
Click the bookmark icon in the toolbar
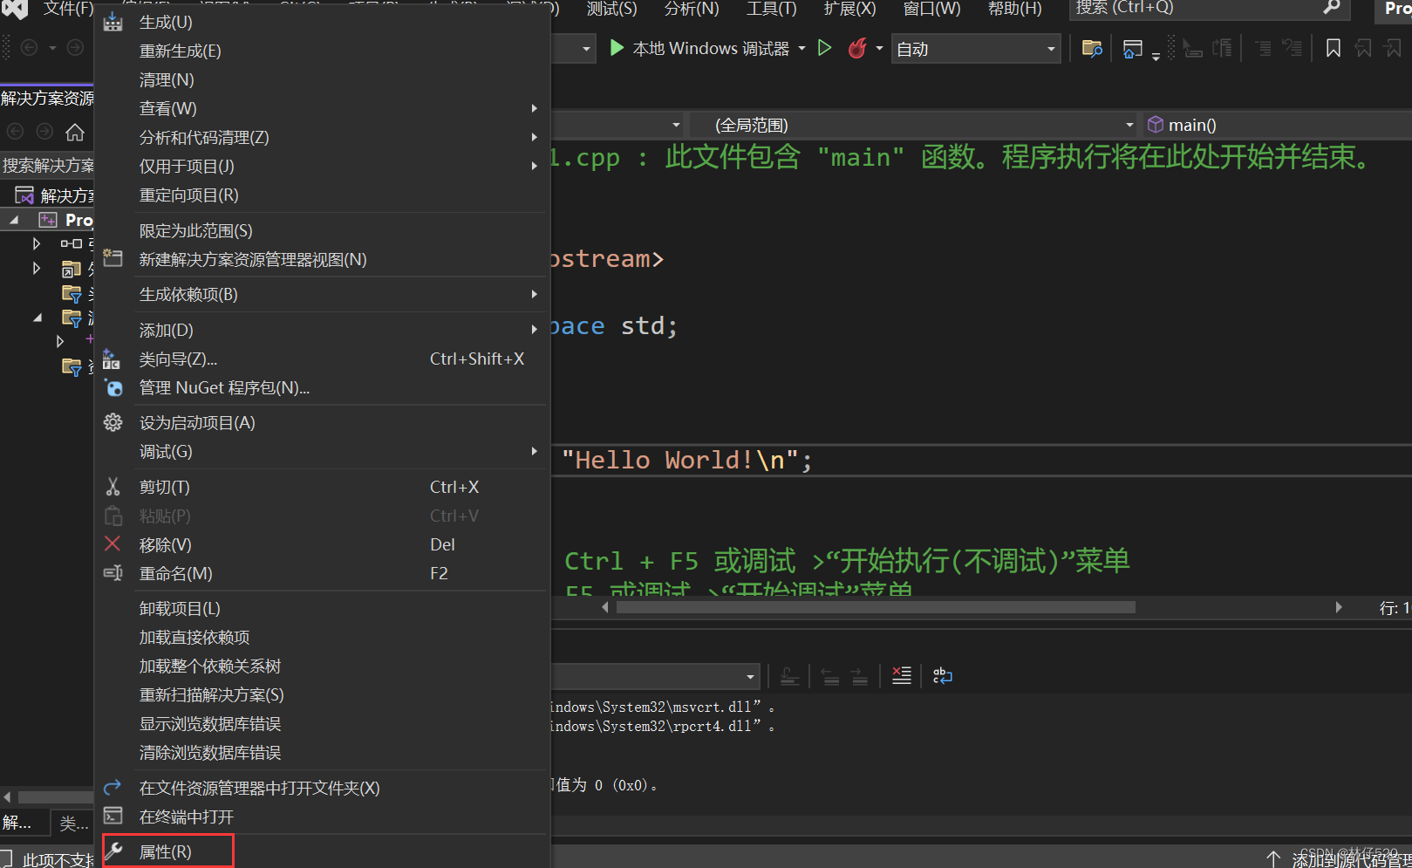pyautogui.click(x=1333, y=48)
